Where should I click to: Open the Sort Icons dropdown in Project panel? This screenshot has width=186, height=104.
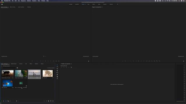point(17,101)
